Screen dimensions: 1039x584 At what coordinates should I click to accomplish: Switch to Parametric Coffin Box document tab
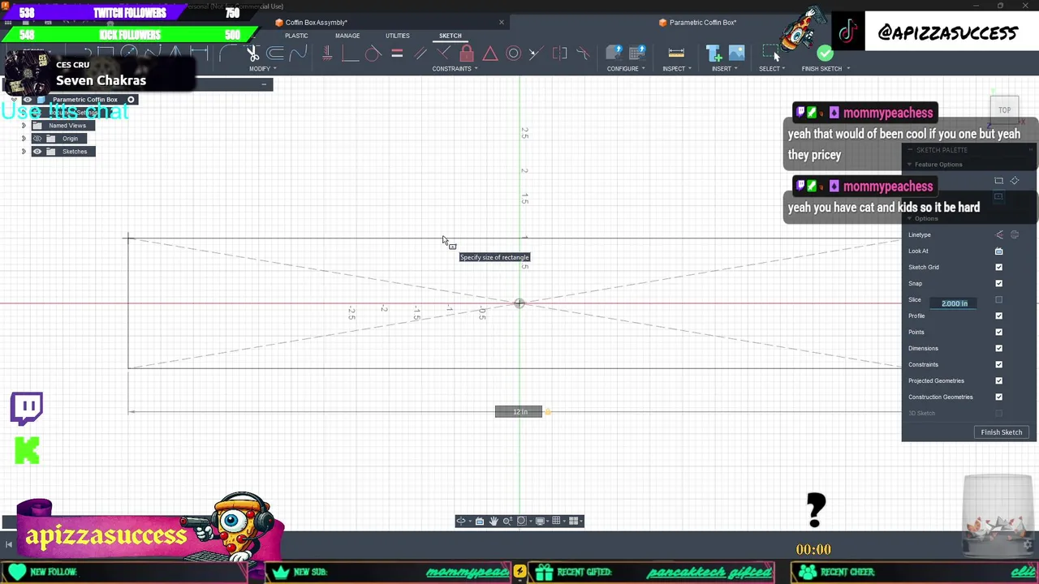pyautogui.click(x=703, y=23)
